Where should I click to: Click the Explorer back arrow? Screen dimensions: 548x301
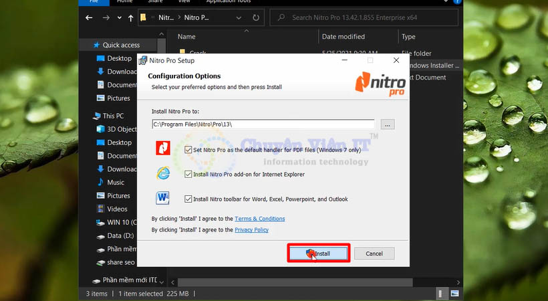coord(90,17)
